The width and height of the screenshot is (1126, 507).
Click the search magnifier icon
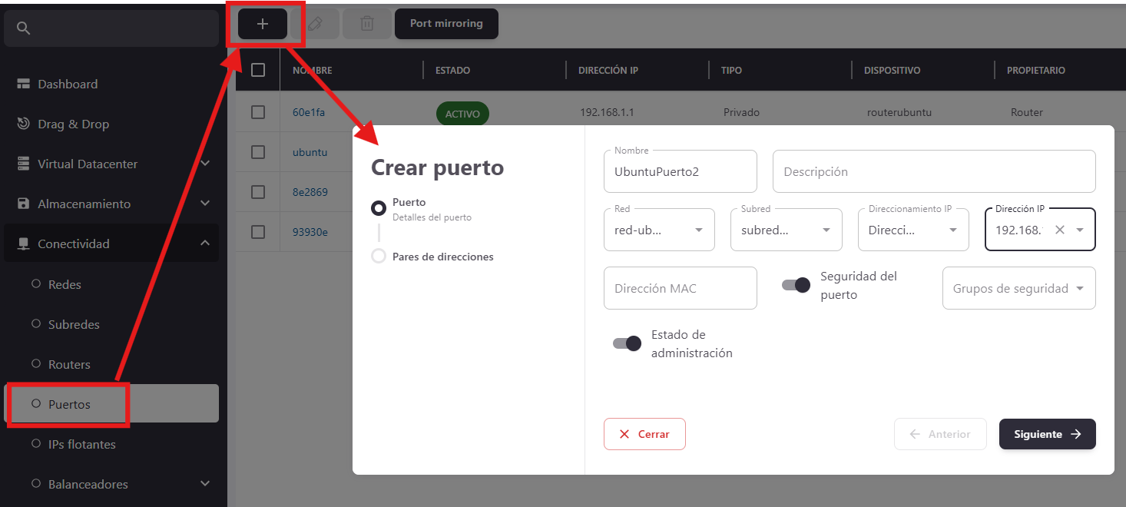(24, 28)
